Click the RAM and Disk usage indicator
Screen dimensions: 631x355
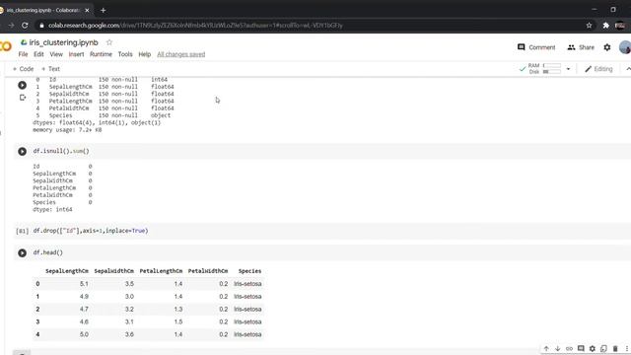[x=544, y=69]
